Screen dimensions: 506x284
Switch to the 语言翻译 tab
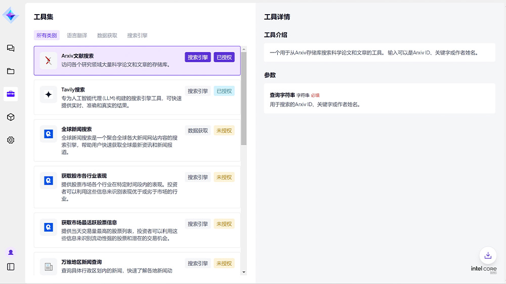(77, 35)
